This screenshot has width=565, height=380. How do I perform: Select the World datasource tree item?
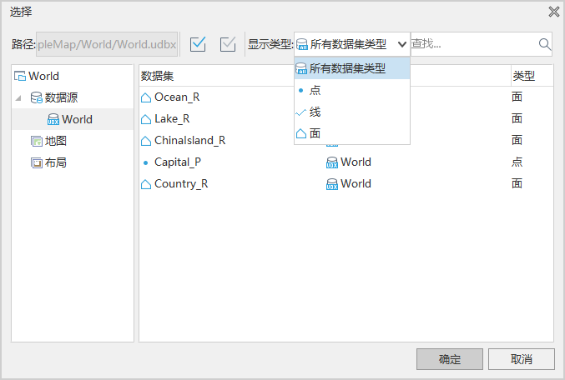click(77, 119)
